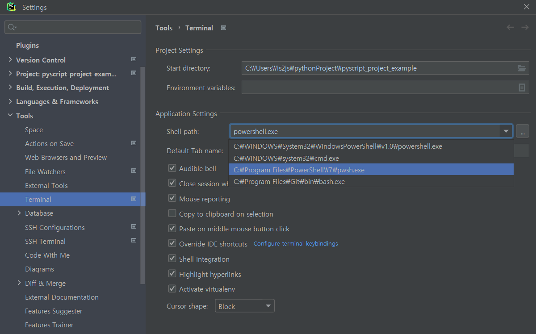Select Features Trainer in sidebar
This screenshot has height=334, width=536.
coord(49,325)
